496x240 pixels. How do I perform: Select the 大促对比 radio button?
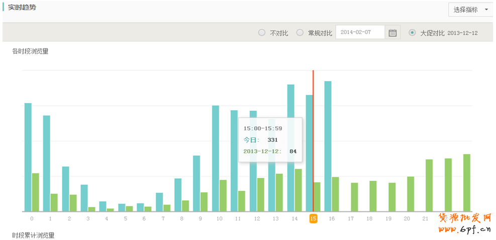(x=413, y=33)
